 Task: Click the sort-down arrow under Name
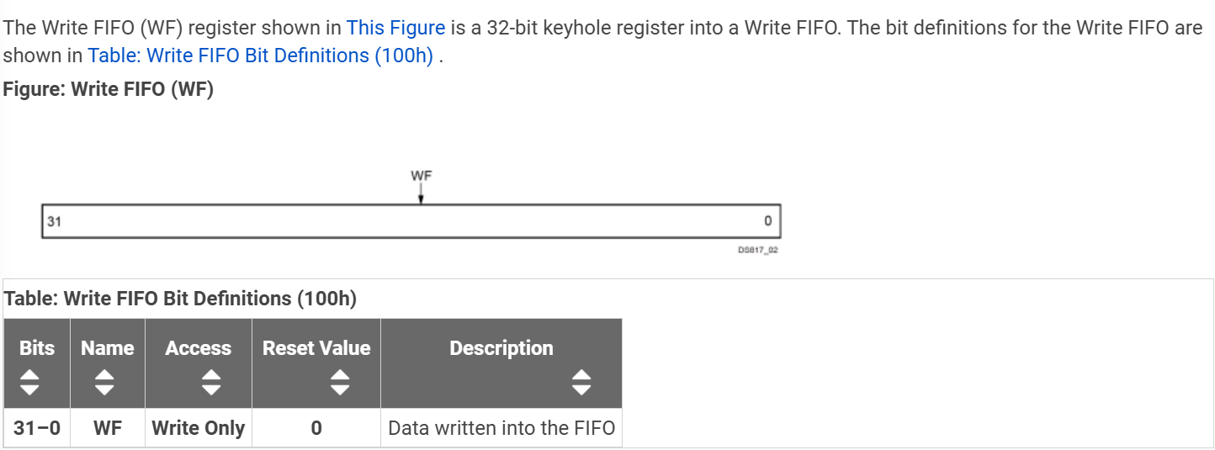(103, 389)
